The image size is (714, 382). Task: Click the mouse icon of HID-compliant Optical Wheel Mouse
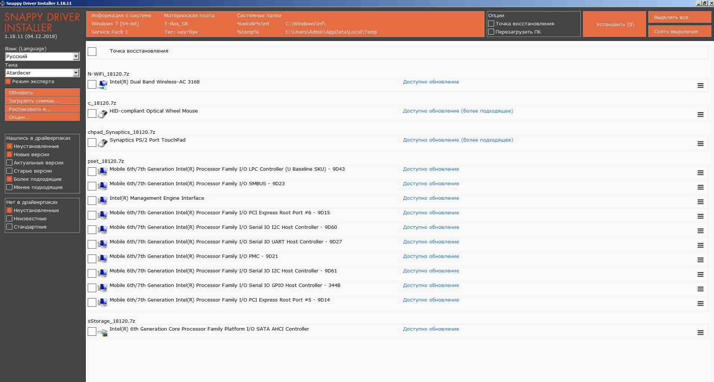[103, 114]
